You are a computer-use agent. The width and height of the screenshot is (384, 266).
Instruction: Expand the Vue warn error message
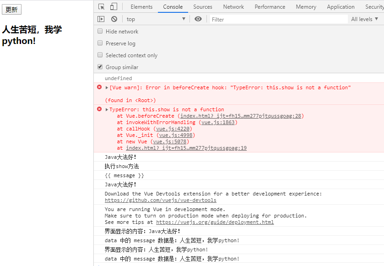pyautogui.click(x=107, y=87)
